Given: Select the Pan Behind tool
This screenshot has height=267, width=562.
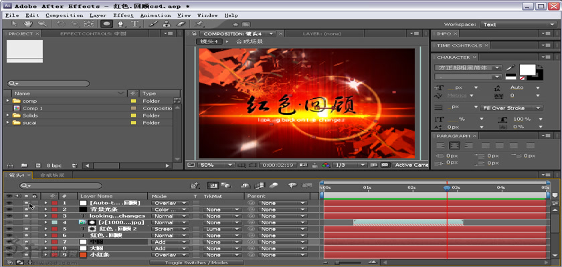Looking at the screenshot, I should coord(88,24).
